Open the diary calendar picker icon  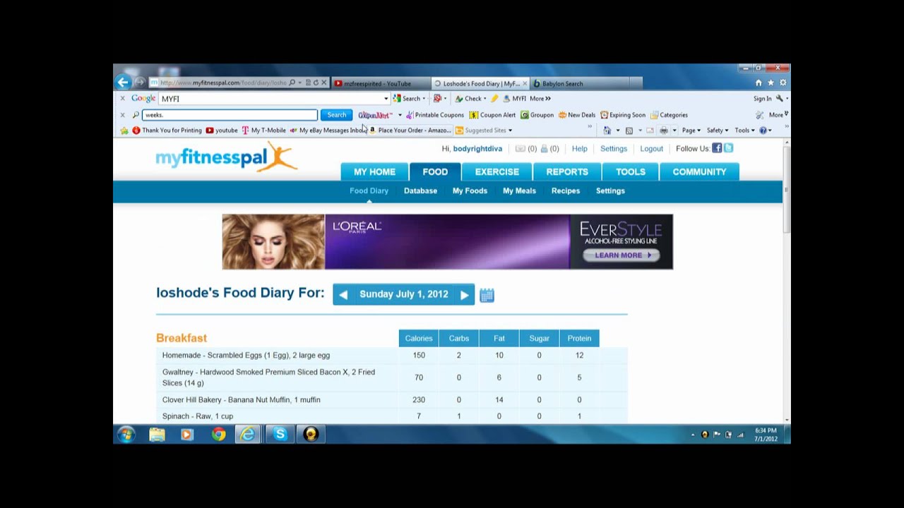(487, 295)
